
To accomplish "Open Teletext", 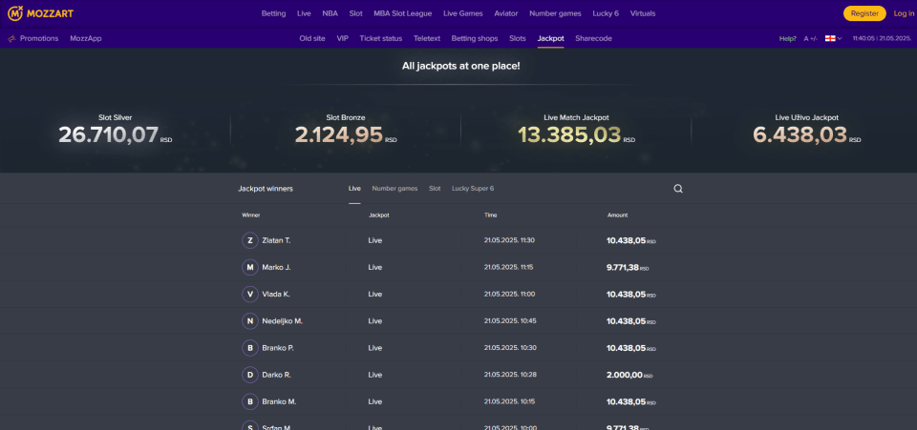I will tap(427, 38).
